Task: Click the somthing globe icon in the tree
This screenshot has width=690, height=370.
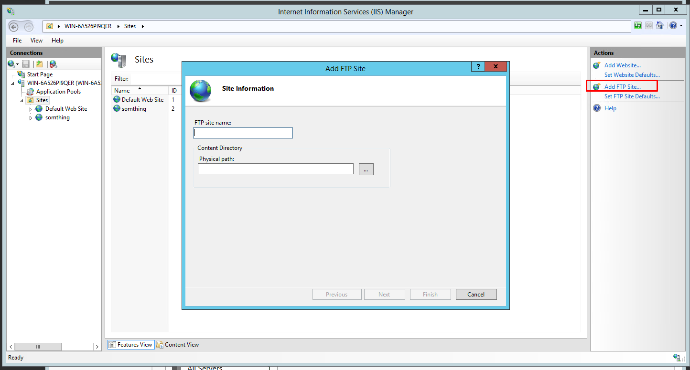Action: pyautogui.click(x=39, y=117)
